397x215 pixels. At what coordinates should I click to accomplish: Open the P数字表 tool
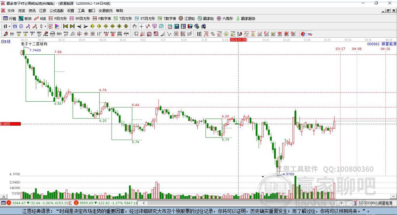click(x=102, y=19)
